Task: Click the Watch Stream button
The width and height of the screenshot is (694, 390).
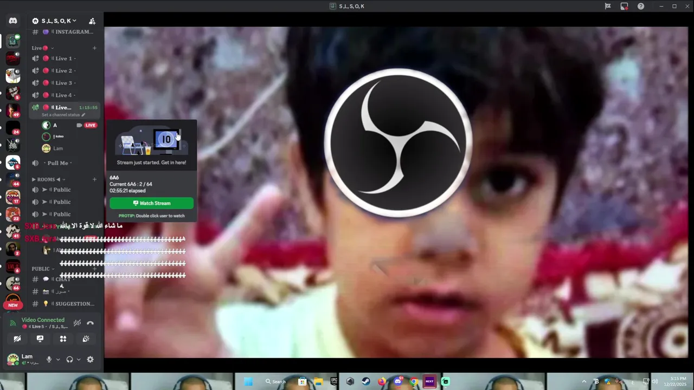Action: [x=151, y=203]
